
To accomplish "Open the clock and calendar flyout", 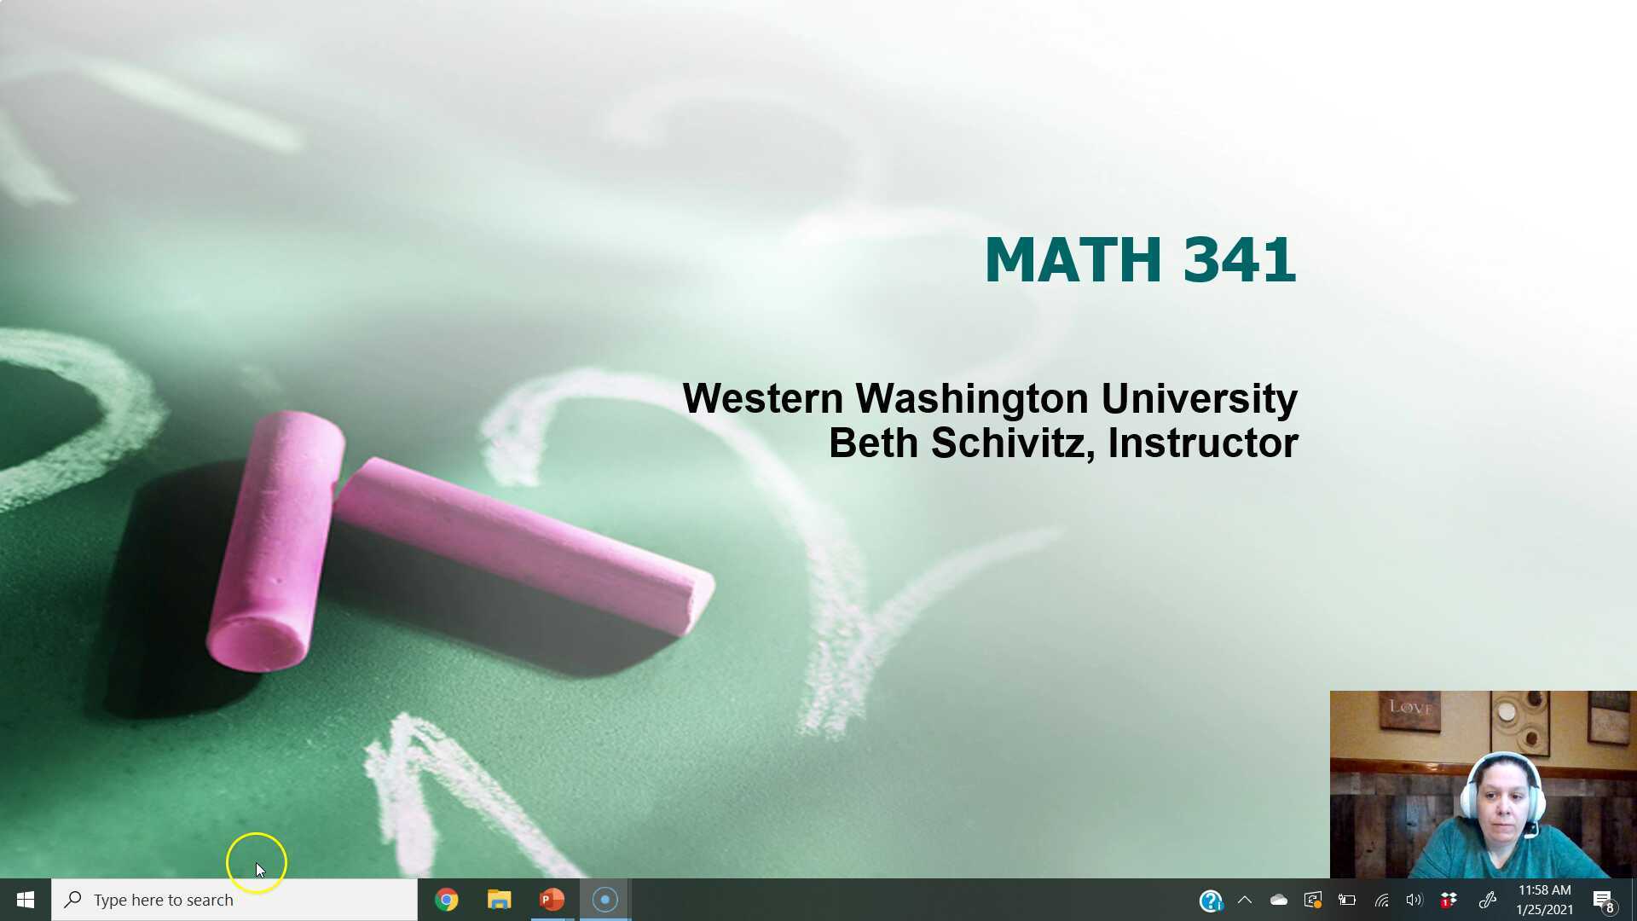I will coord(1545,900).
